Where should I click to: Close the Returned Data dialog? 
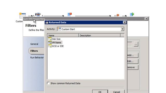pos(125,22)
